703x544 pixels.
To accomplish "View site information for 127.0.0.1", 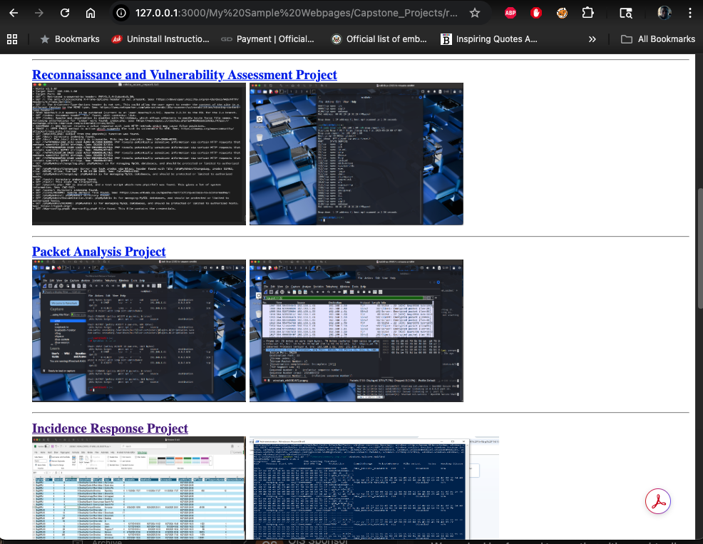I will click(x=122, y=13).
